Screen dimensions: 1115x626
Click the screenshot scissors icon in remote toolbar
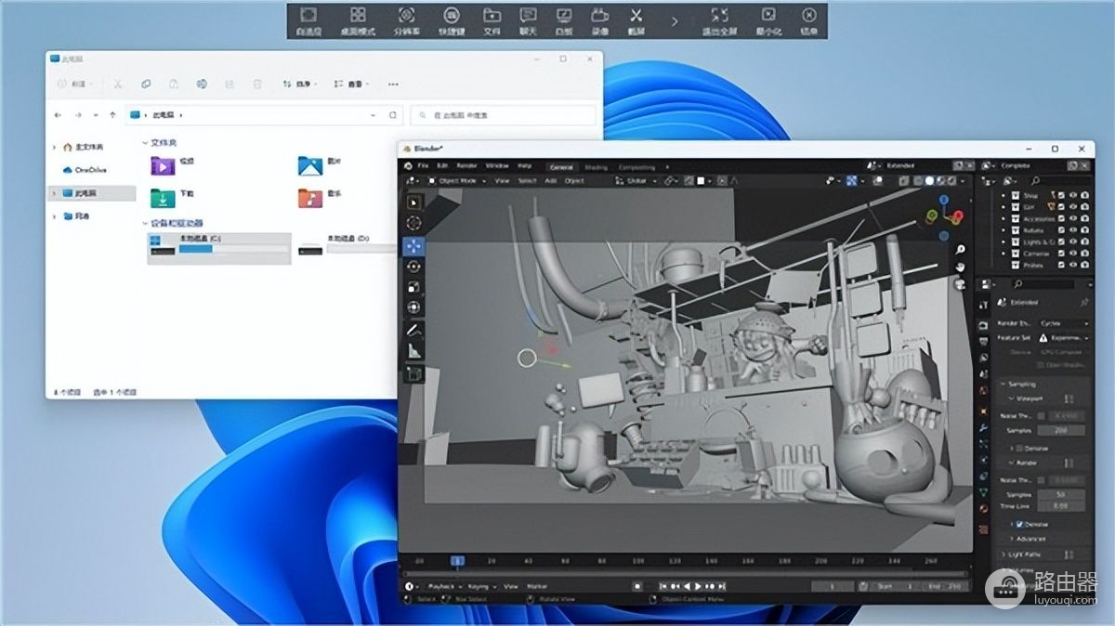[x=636, y=16]
